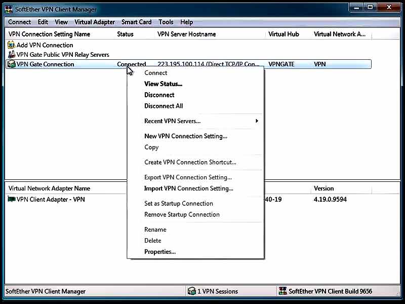Select Export VPN Connection Setting...
405x304 pixels.
pyautogui.click(x=188, y=177)
